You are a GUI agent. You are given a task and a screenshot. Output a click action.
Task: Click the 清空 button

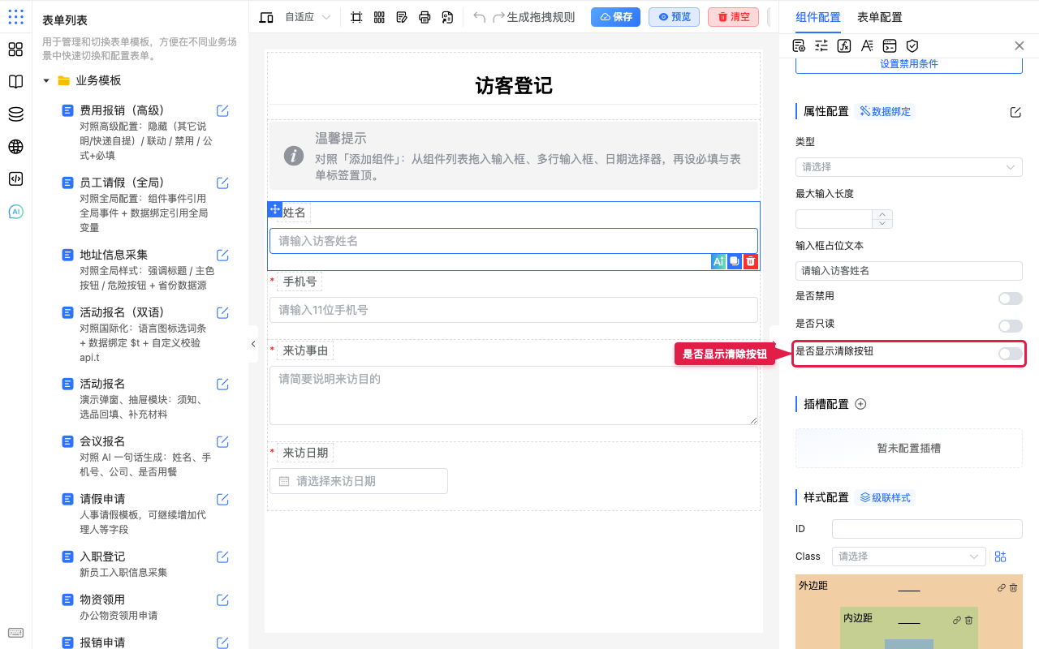(x=733, y=17)
